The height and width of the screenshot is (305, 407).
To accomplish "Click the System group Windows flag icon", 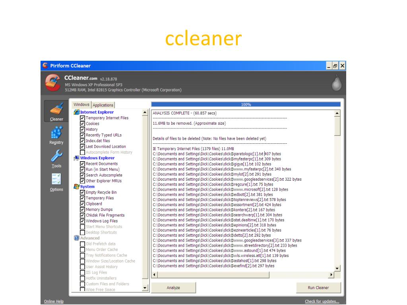I will (x=77, y=187).
